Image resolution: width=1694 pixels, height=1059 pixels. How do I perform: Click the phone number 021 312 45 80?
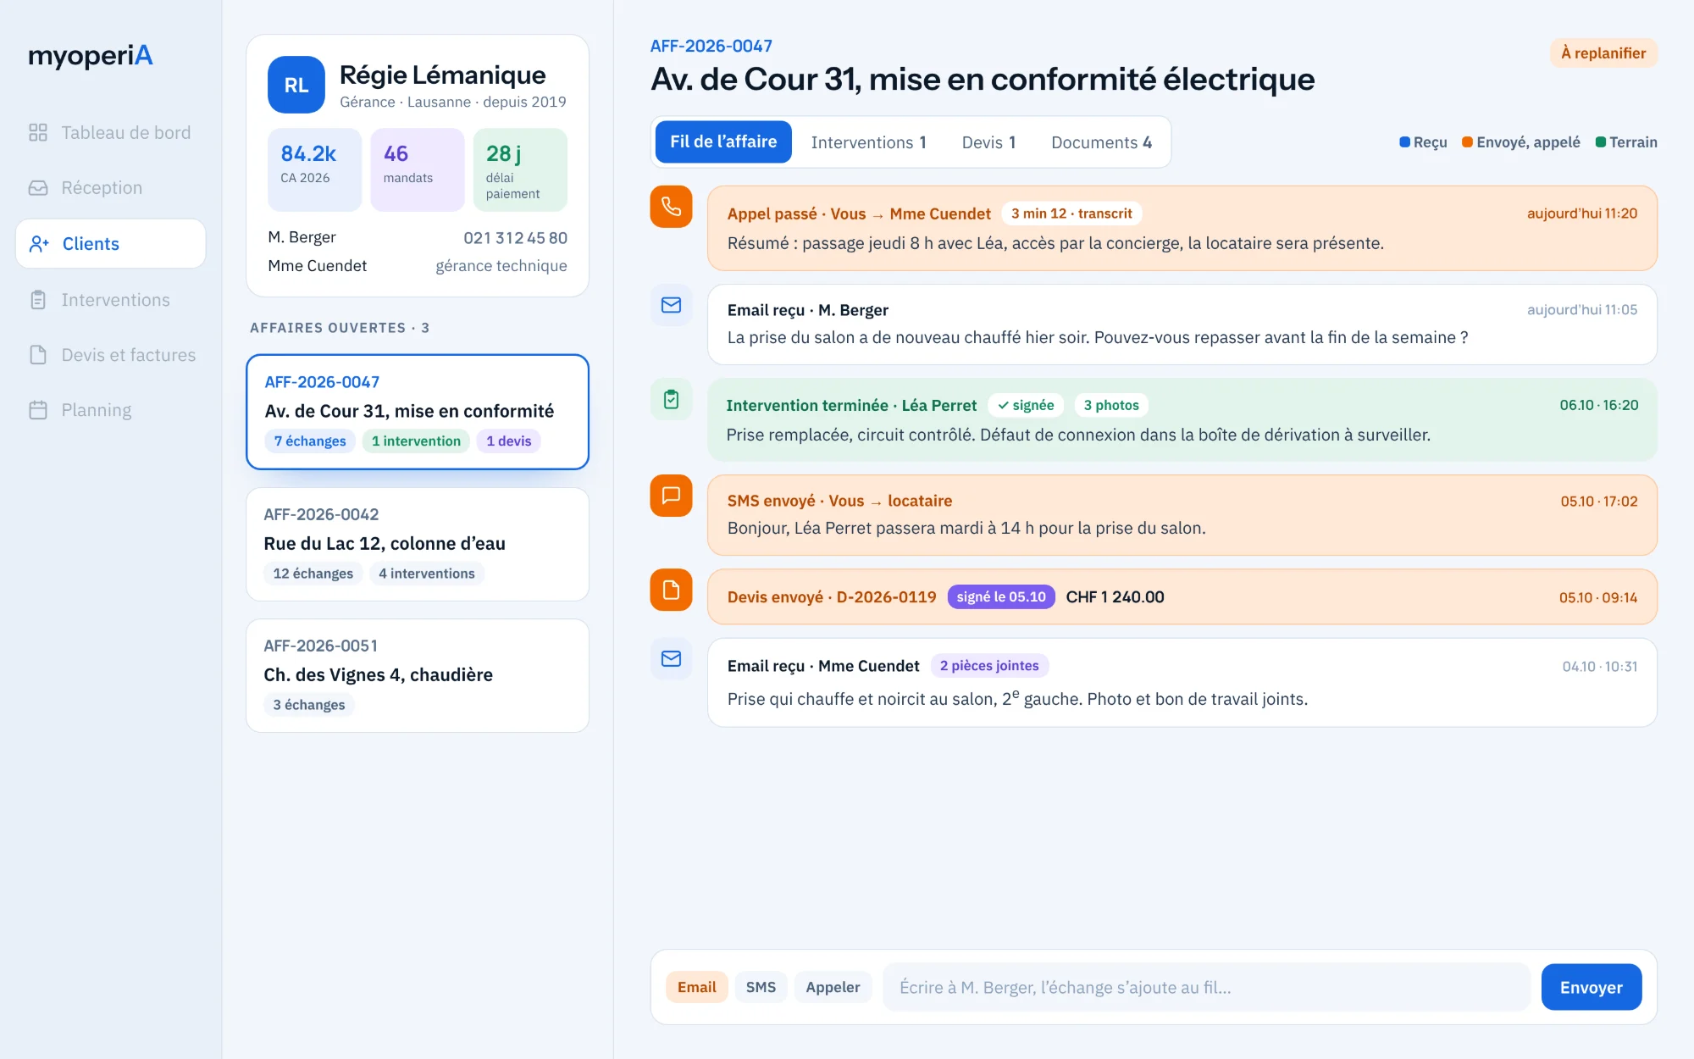(x=515, y=238)
